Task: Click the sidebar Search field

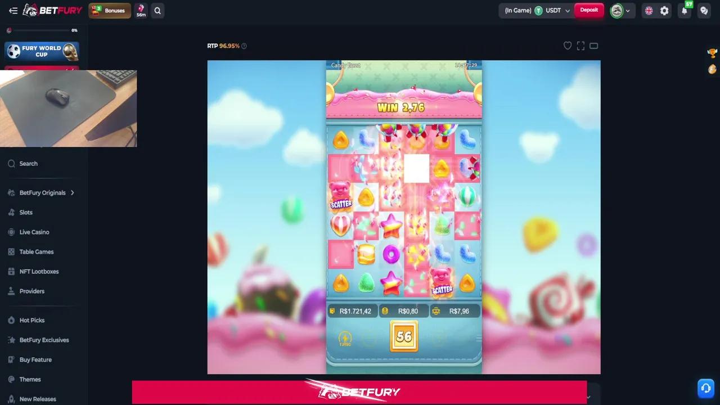Action: point(42,164)
